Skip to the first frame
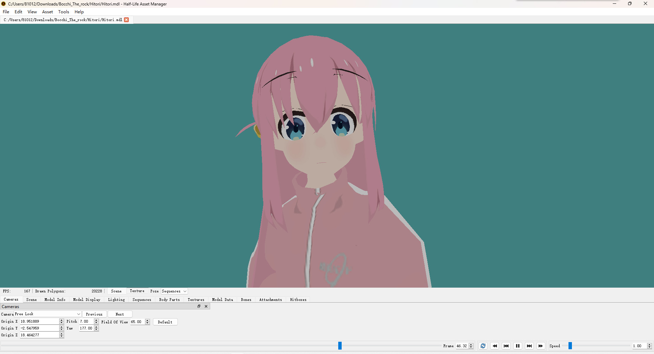The height and width of the screenshot is (354, 654). [506, 346]
